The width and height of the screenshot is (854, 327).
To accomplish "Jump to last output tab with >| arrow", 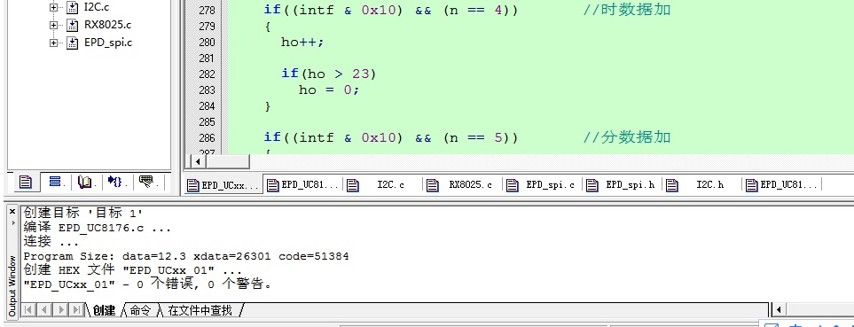I will (77, 310).
